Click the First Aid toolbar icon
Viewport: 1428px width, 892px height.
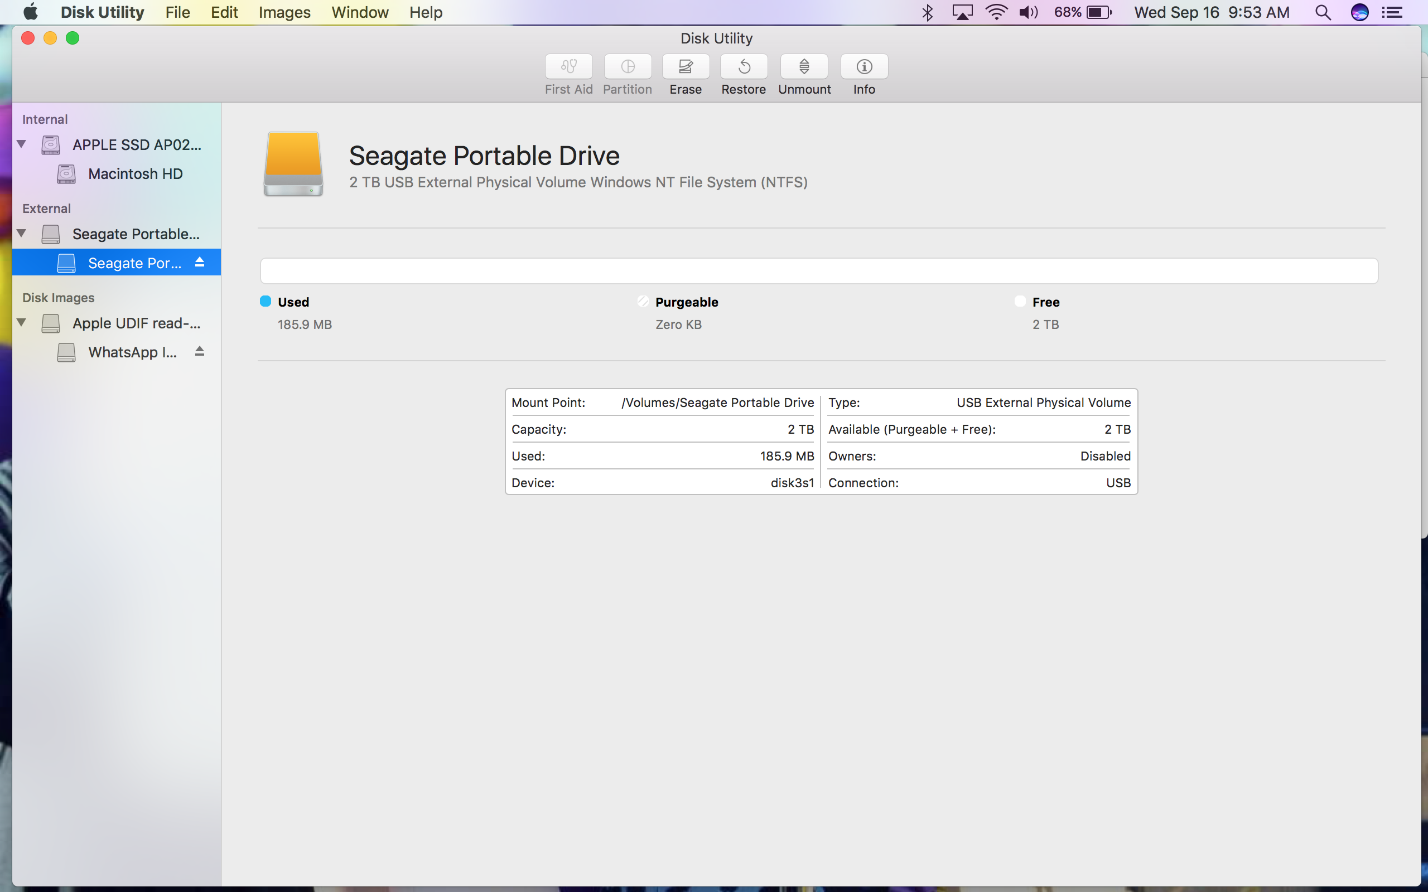(568, 67)
